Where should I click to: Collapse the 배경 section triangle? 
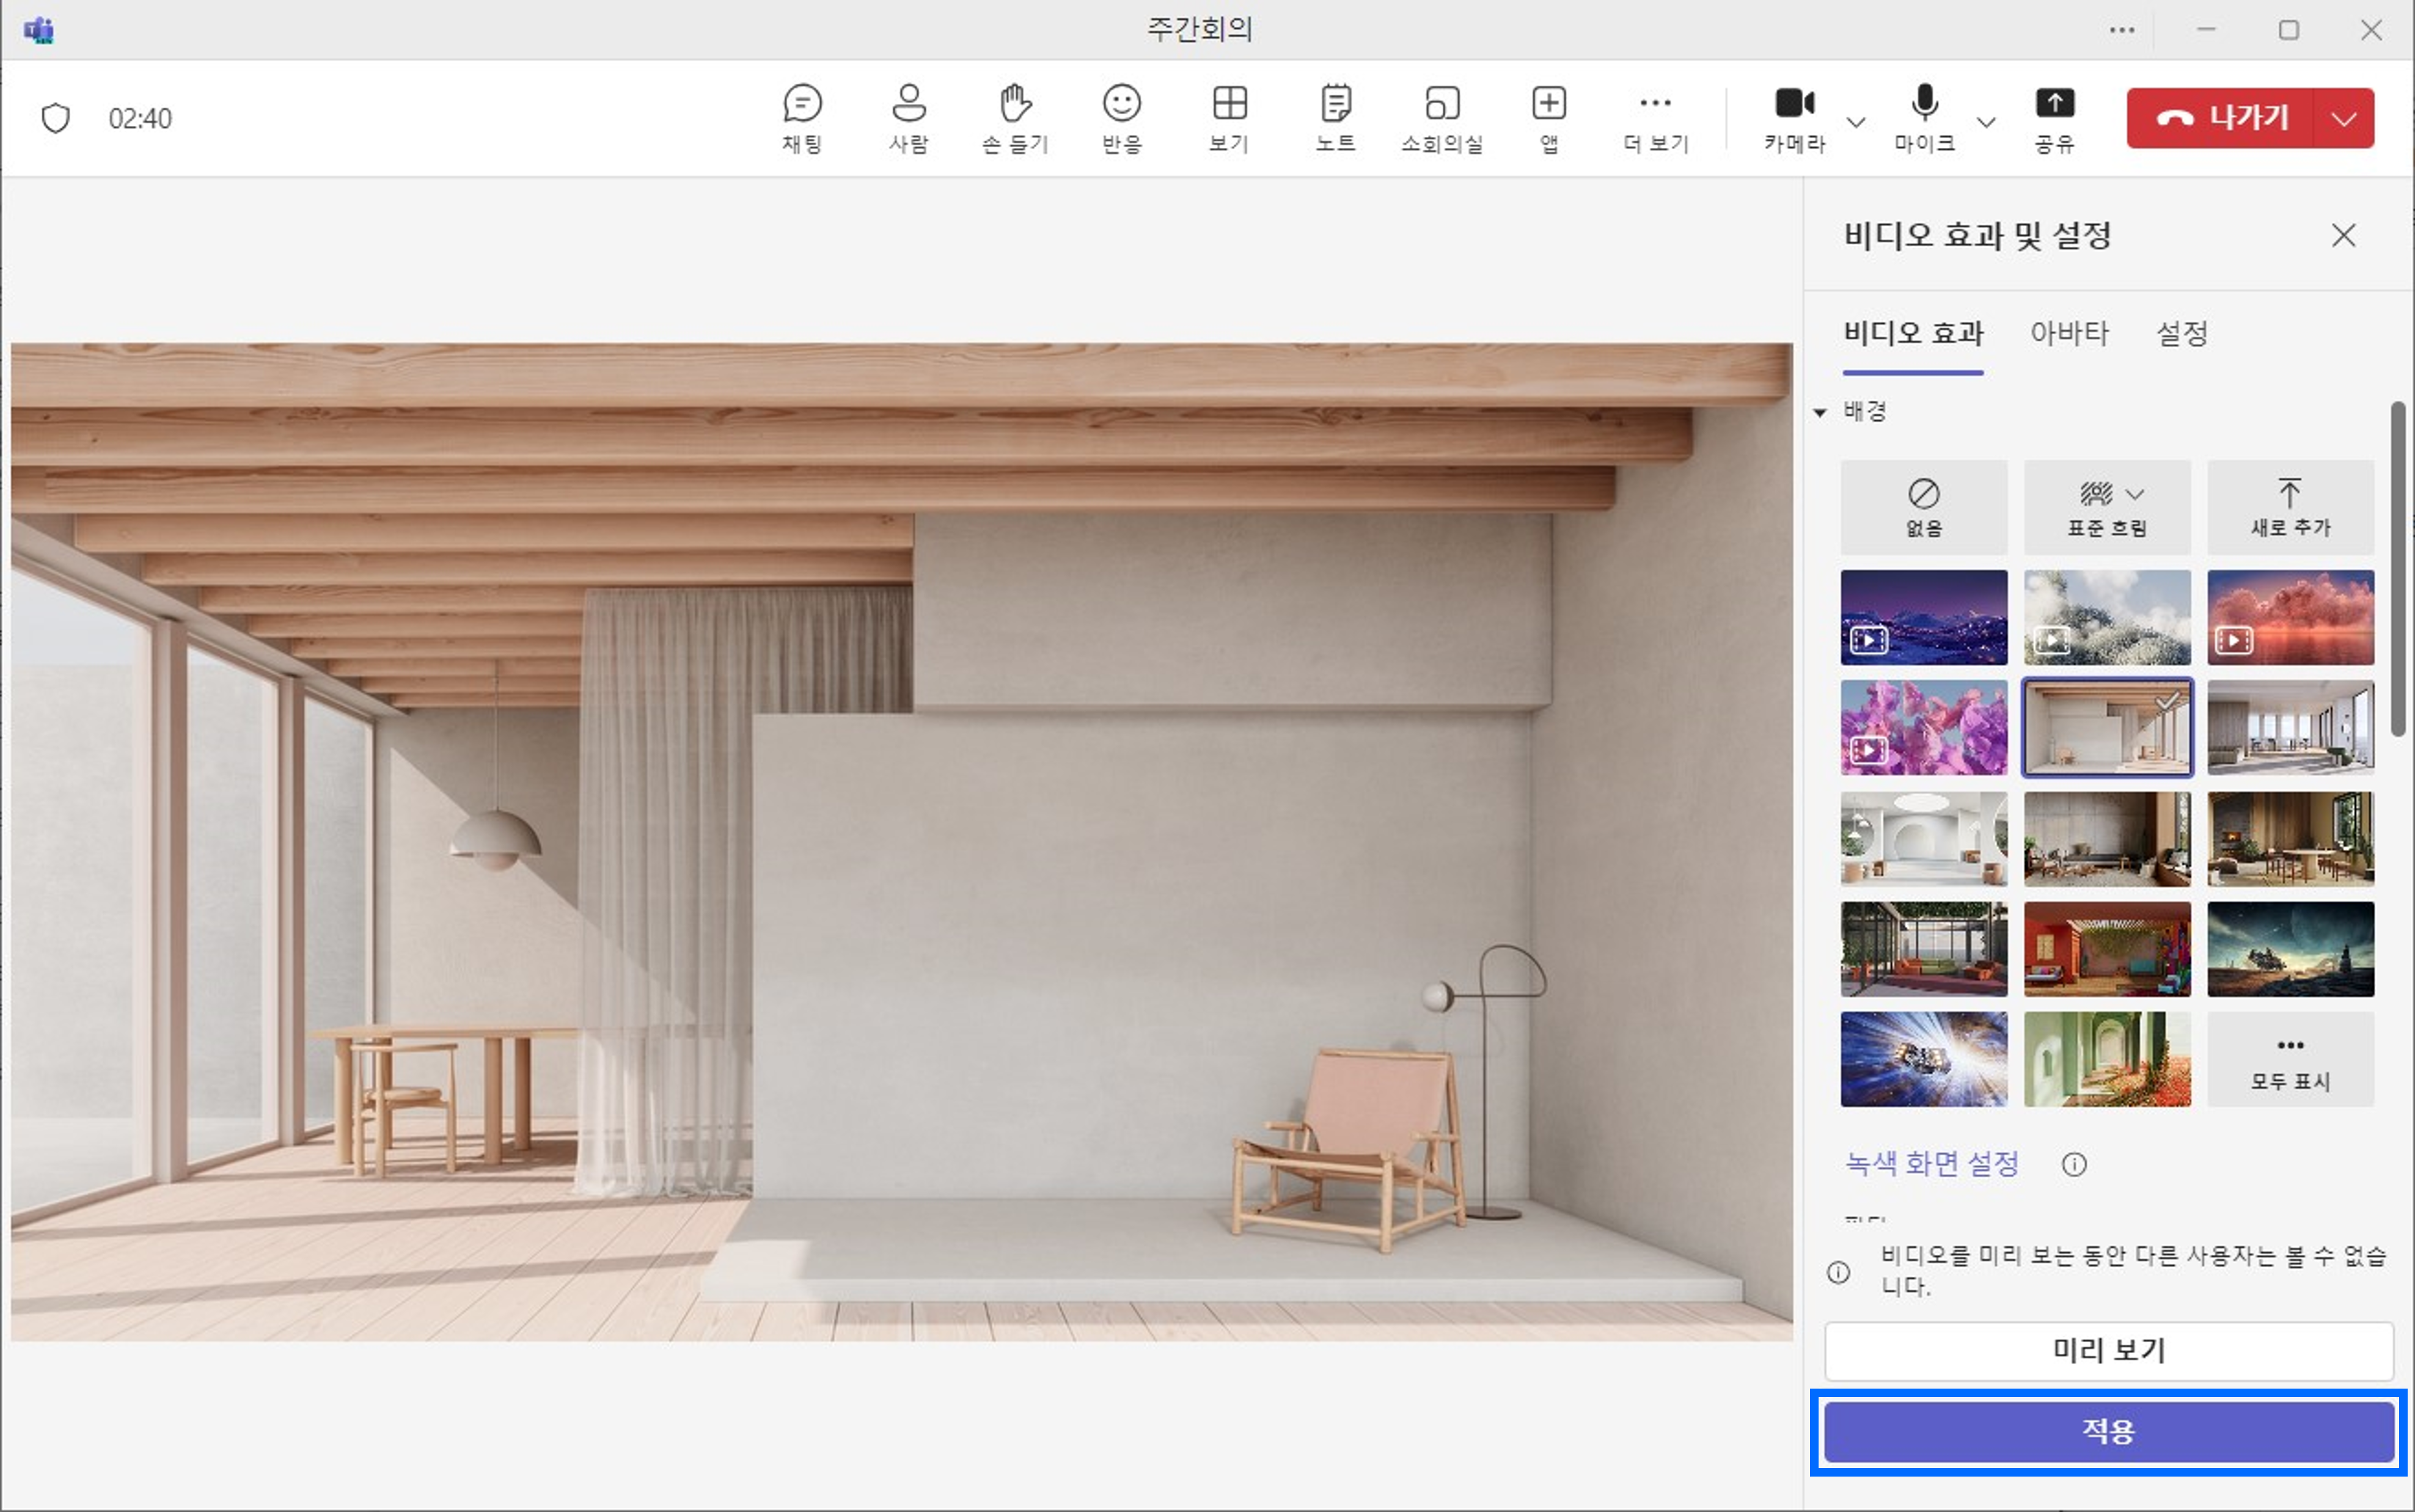(x=1820, y=412)
